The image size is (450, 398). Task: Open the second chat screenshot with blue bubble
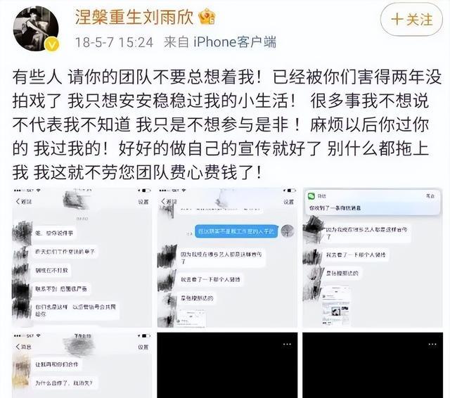[227, 257]
